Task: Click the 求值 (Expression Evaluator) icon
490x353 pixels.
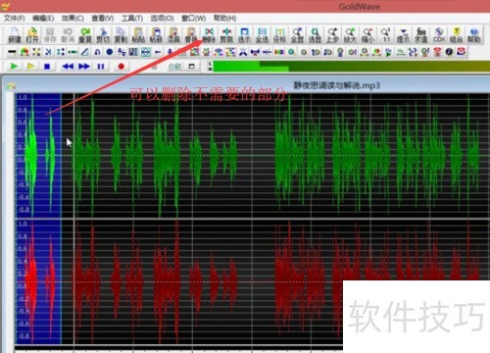Action: tap(421, 35)
